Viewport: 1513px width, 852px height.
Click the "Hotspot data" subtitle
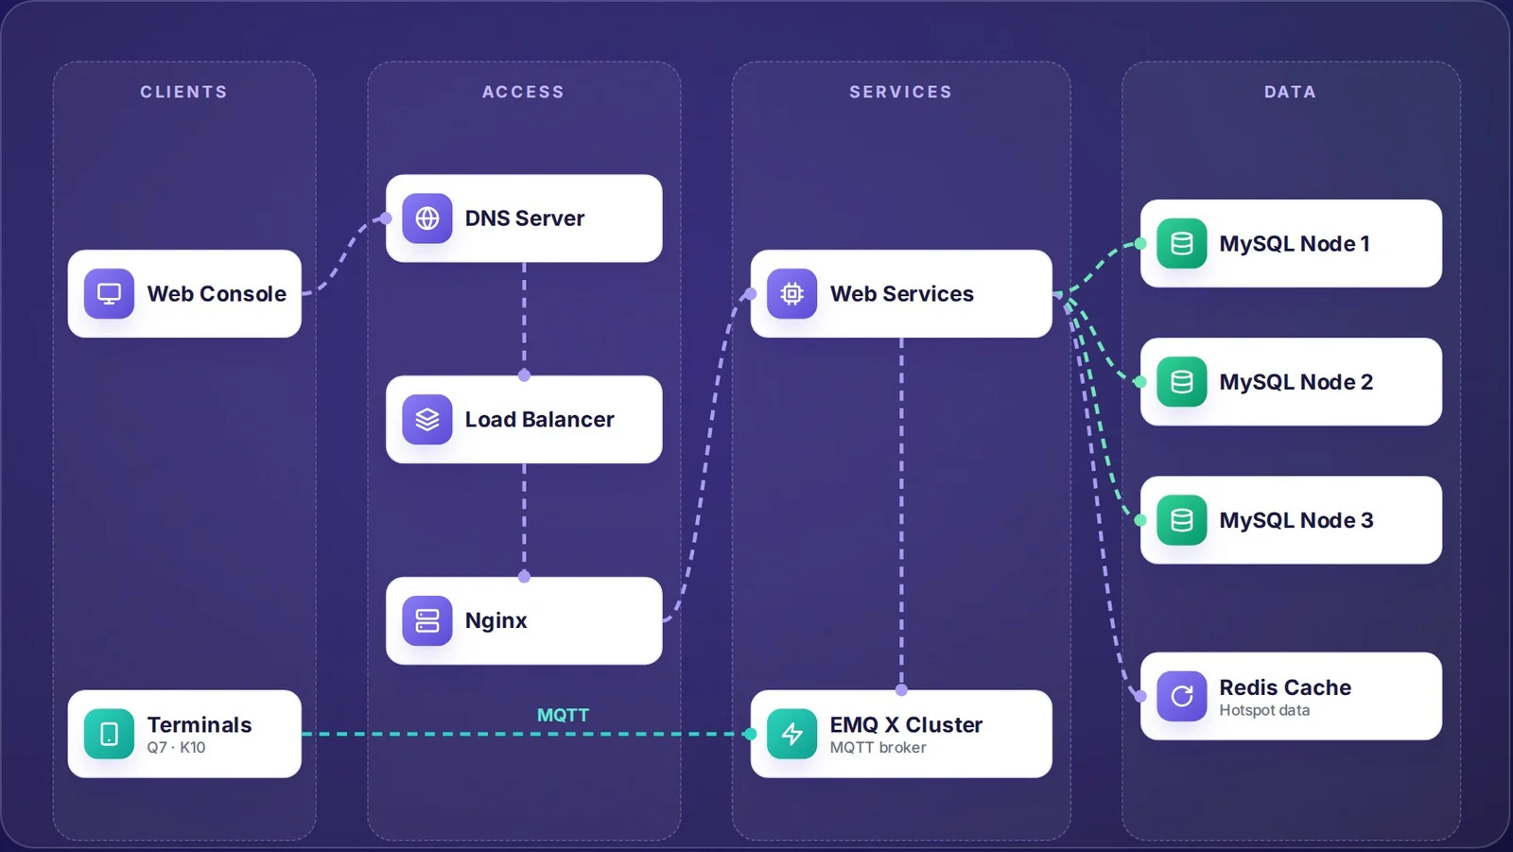click(1264, 711)
